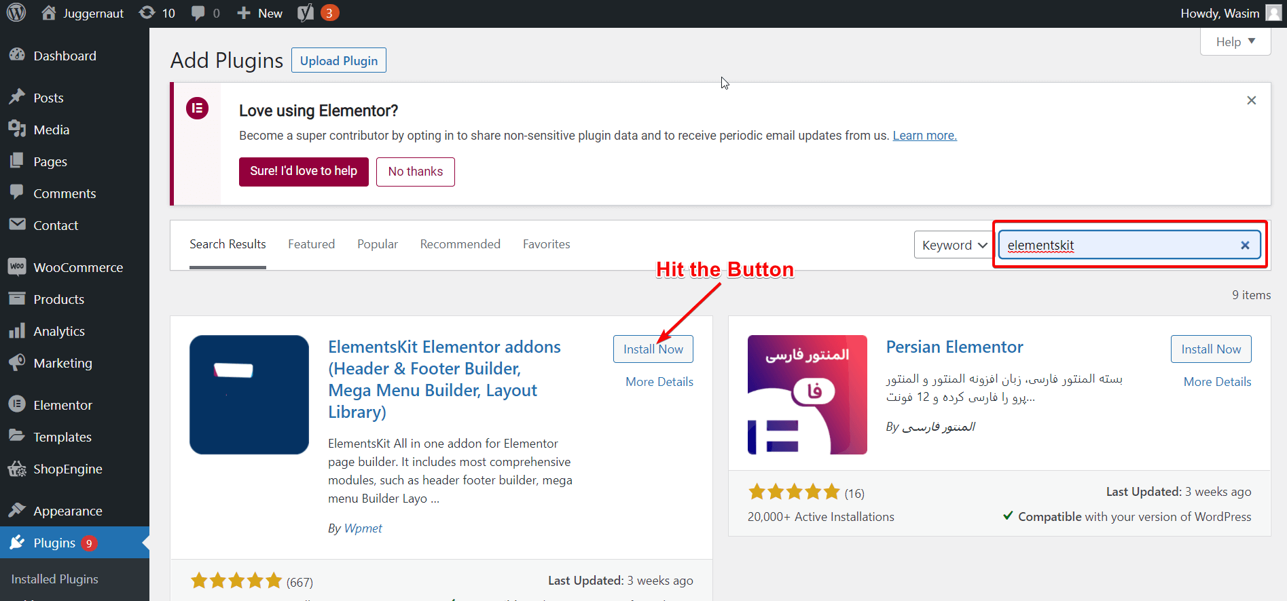
Task: Click the WooCommerce Woo icon
Action: [x=17, y=267]
